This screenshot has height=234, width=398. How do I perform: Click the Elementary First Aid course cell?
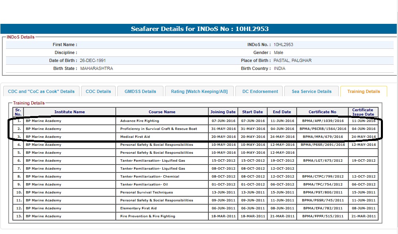[x=138, y=208]
